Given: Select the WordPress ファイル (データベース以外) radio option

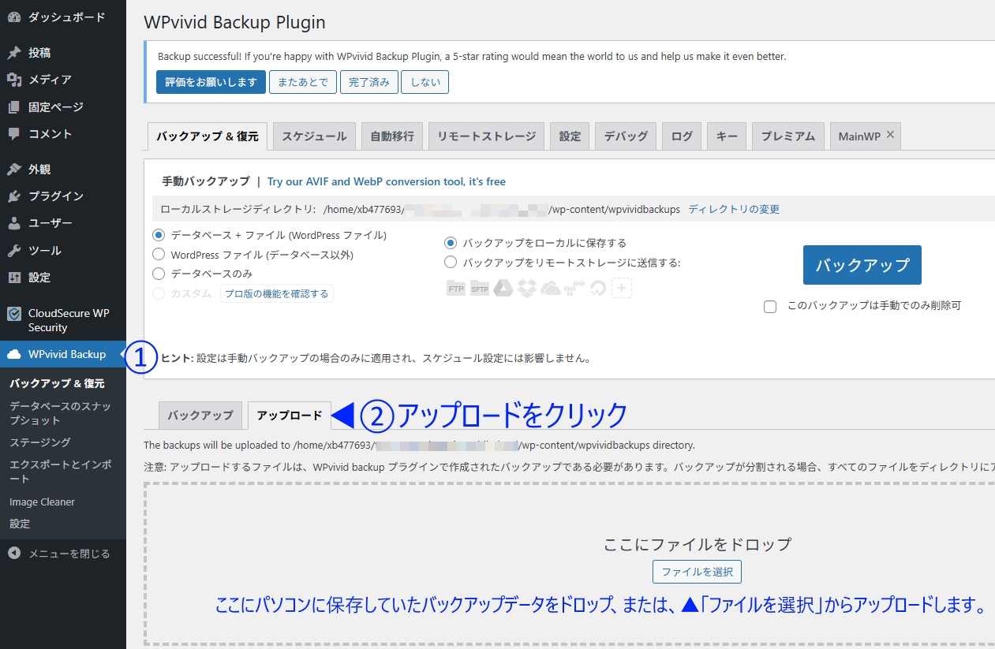Looking at the screenshot, I should click(159, 255).
